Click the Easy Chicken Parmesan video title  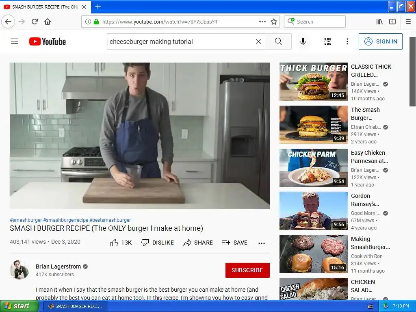(x=369, y=157)
